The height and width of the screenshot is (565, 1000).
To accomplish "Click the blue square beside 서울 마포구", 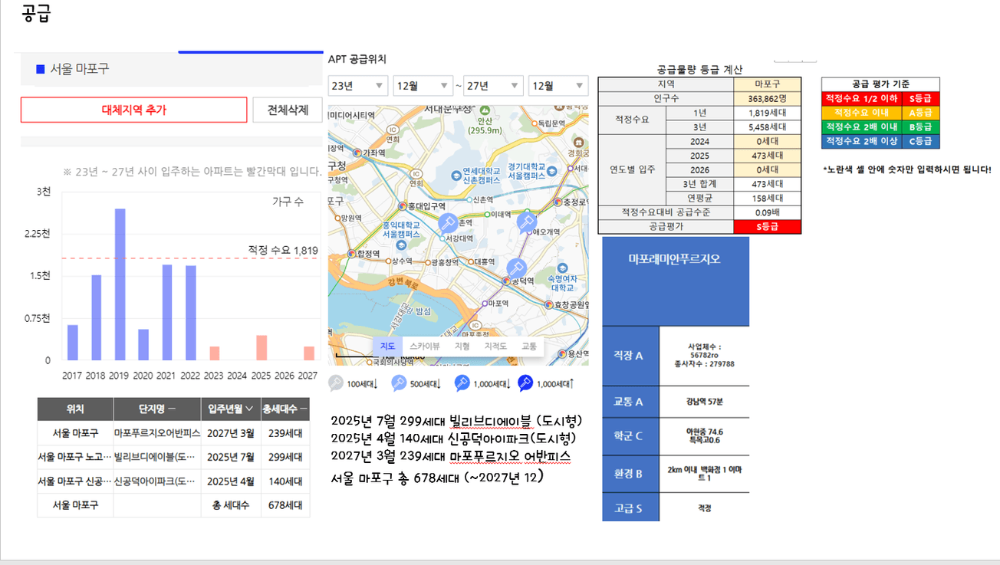I will pos(41,69).
